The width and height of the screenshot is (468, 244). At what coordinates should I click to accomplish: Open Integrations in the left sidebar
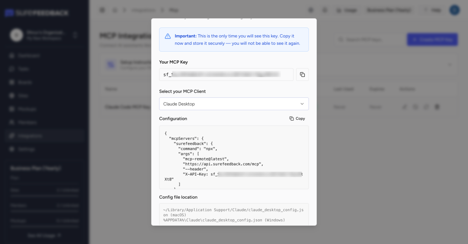[44, 136]
